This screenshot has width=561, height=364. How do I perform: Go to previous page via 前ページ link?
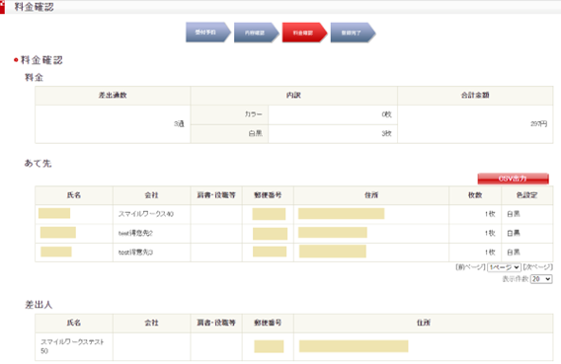(x=470, y=267)
